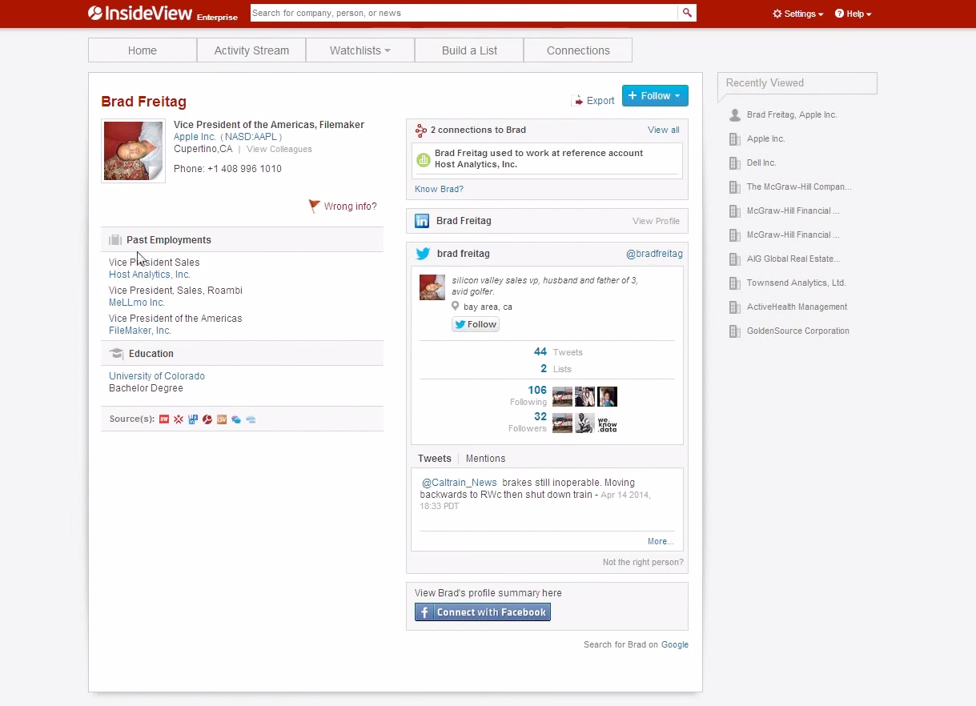Click the red connections network icon
Viewport: 976px width, 706px height.
(x=420, y=130)
